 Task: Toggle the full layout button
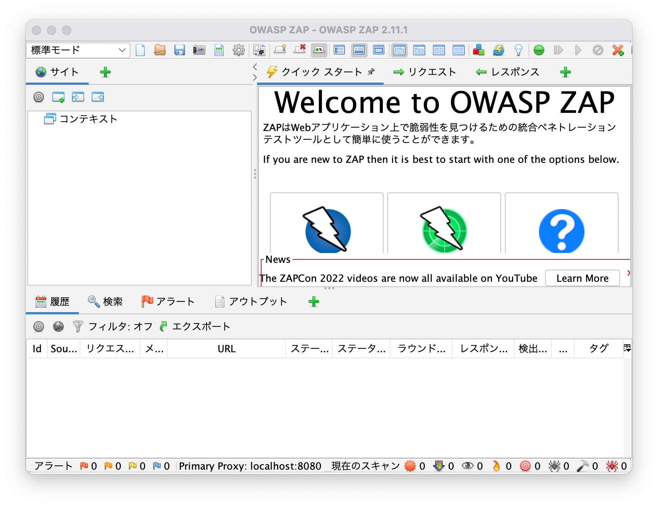(379, 50)
